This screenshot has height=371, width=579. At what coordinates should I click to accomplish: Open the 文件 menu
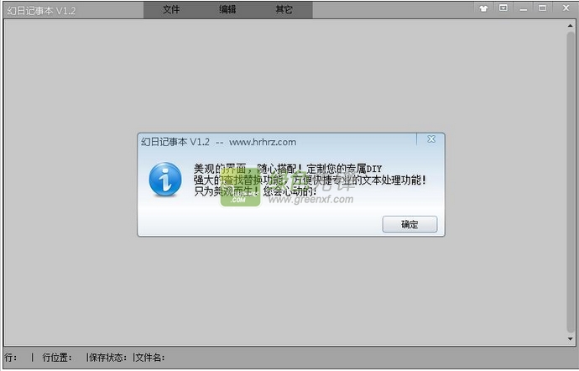pos(171,9)
